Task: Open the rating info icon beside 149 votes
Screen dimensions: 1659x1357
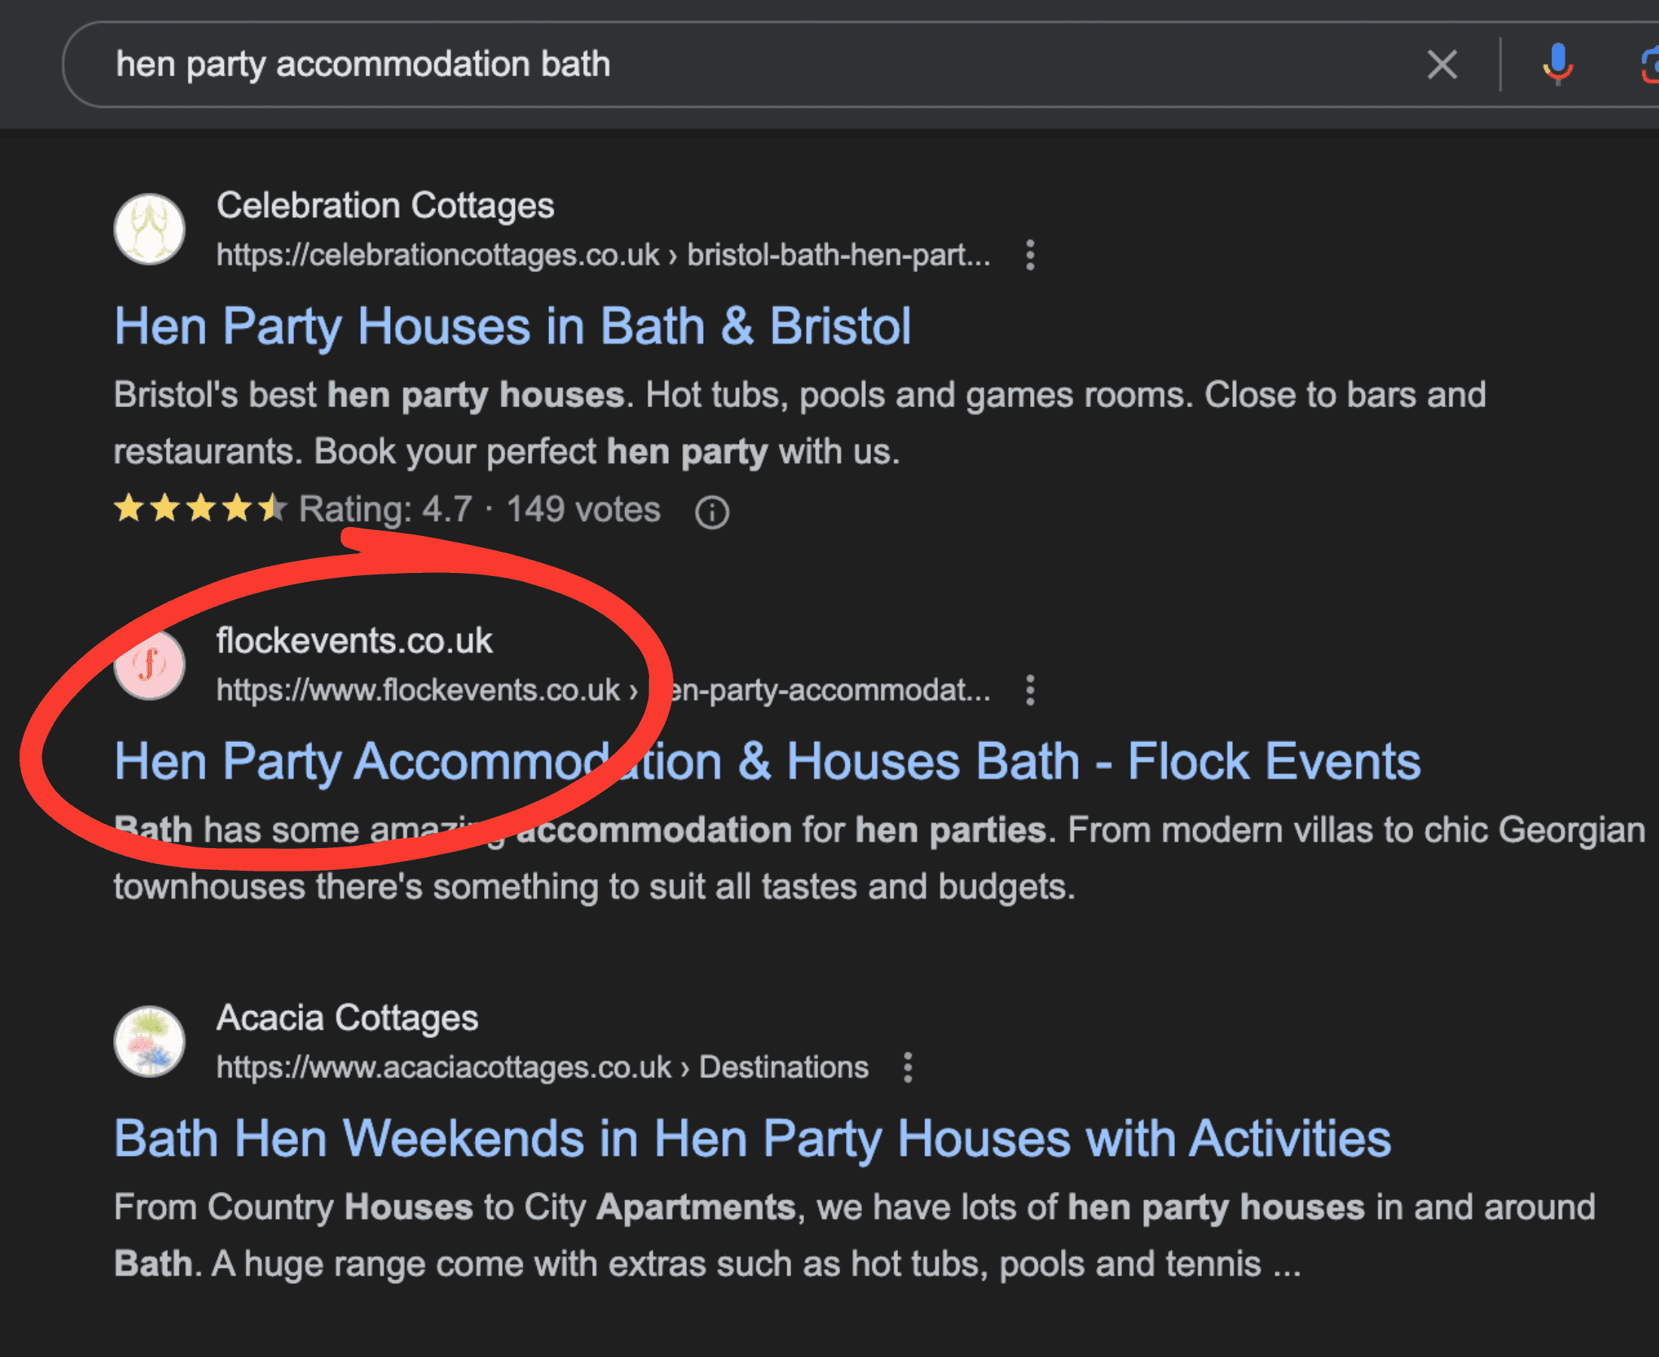Action: point(711,513)
